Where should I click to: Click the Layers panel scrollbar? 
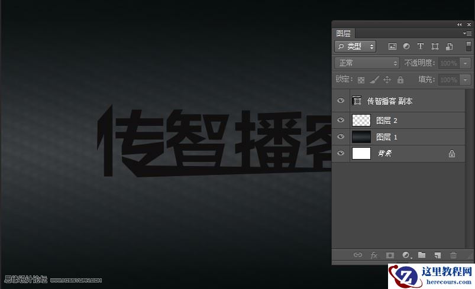click(468, 168)
